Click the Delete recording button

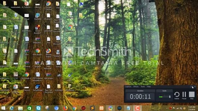coord(177,95)
